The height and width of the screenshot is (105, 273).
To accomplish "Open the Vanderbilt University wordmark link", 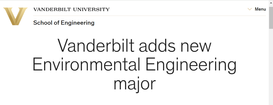I will pos(71,9).
